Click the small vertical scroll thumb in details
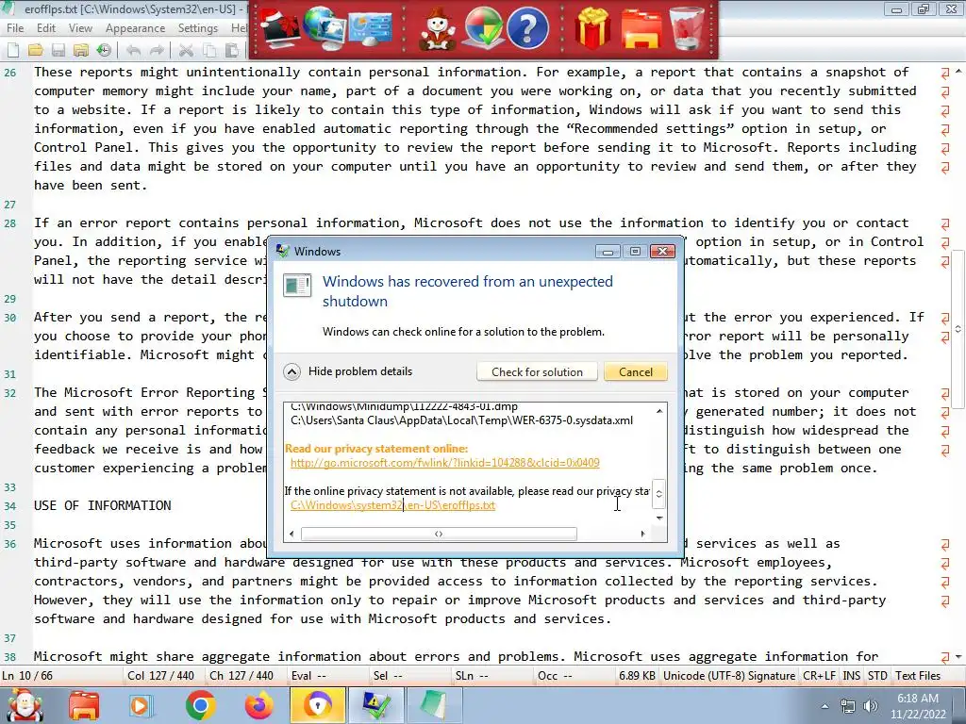This screenshot has width=966, height=724. tap(658, 494)
